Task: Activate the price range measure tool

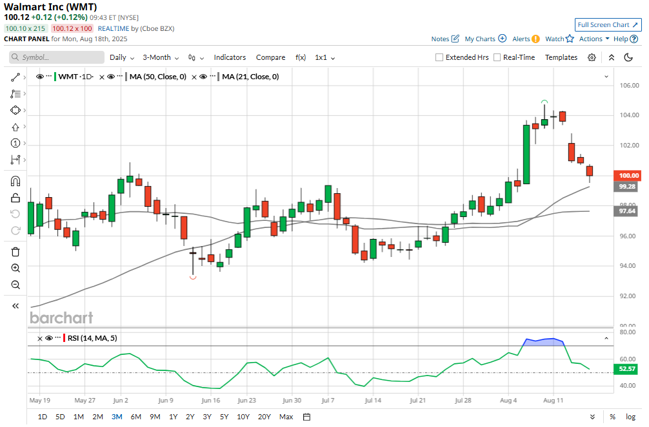Action: coord(15,160)
